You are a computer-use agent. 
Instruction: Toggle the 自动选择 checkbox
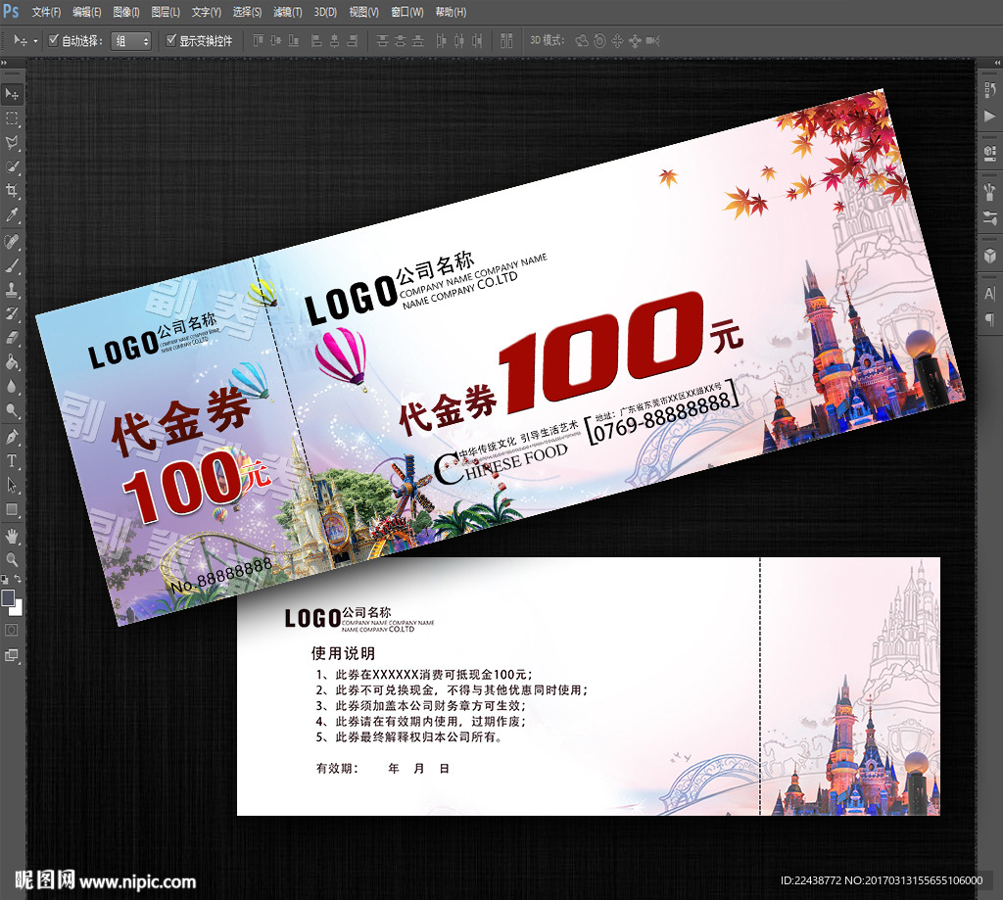click(54, 40)
